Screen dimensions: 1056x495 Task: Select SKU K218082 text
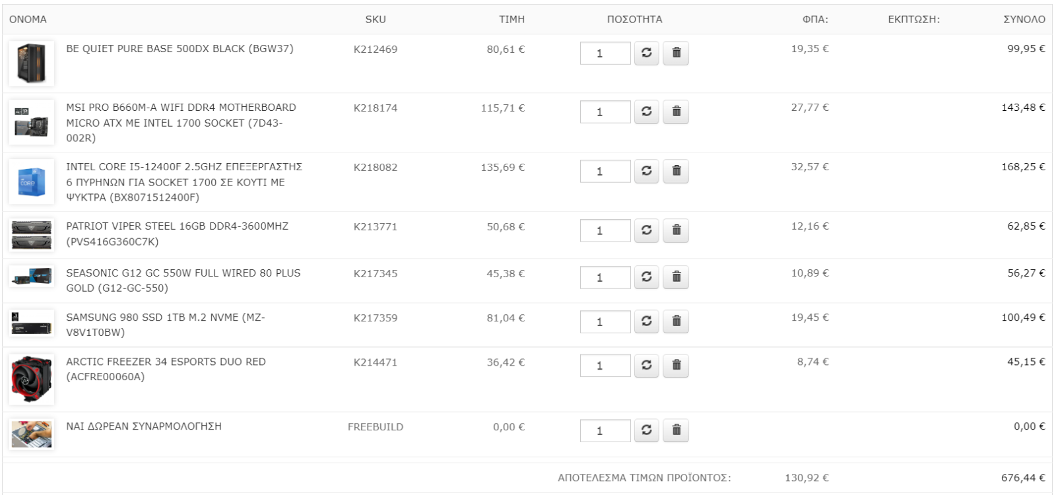click(x=376, y=167)
